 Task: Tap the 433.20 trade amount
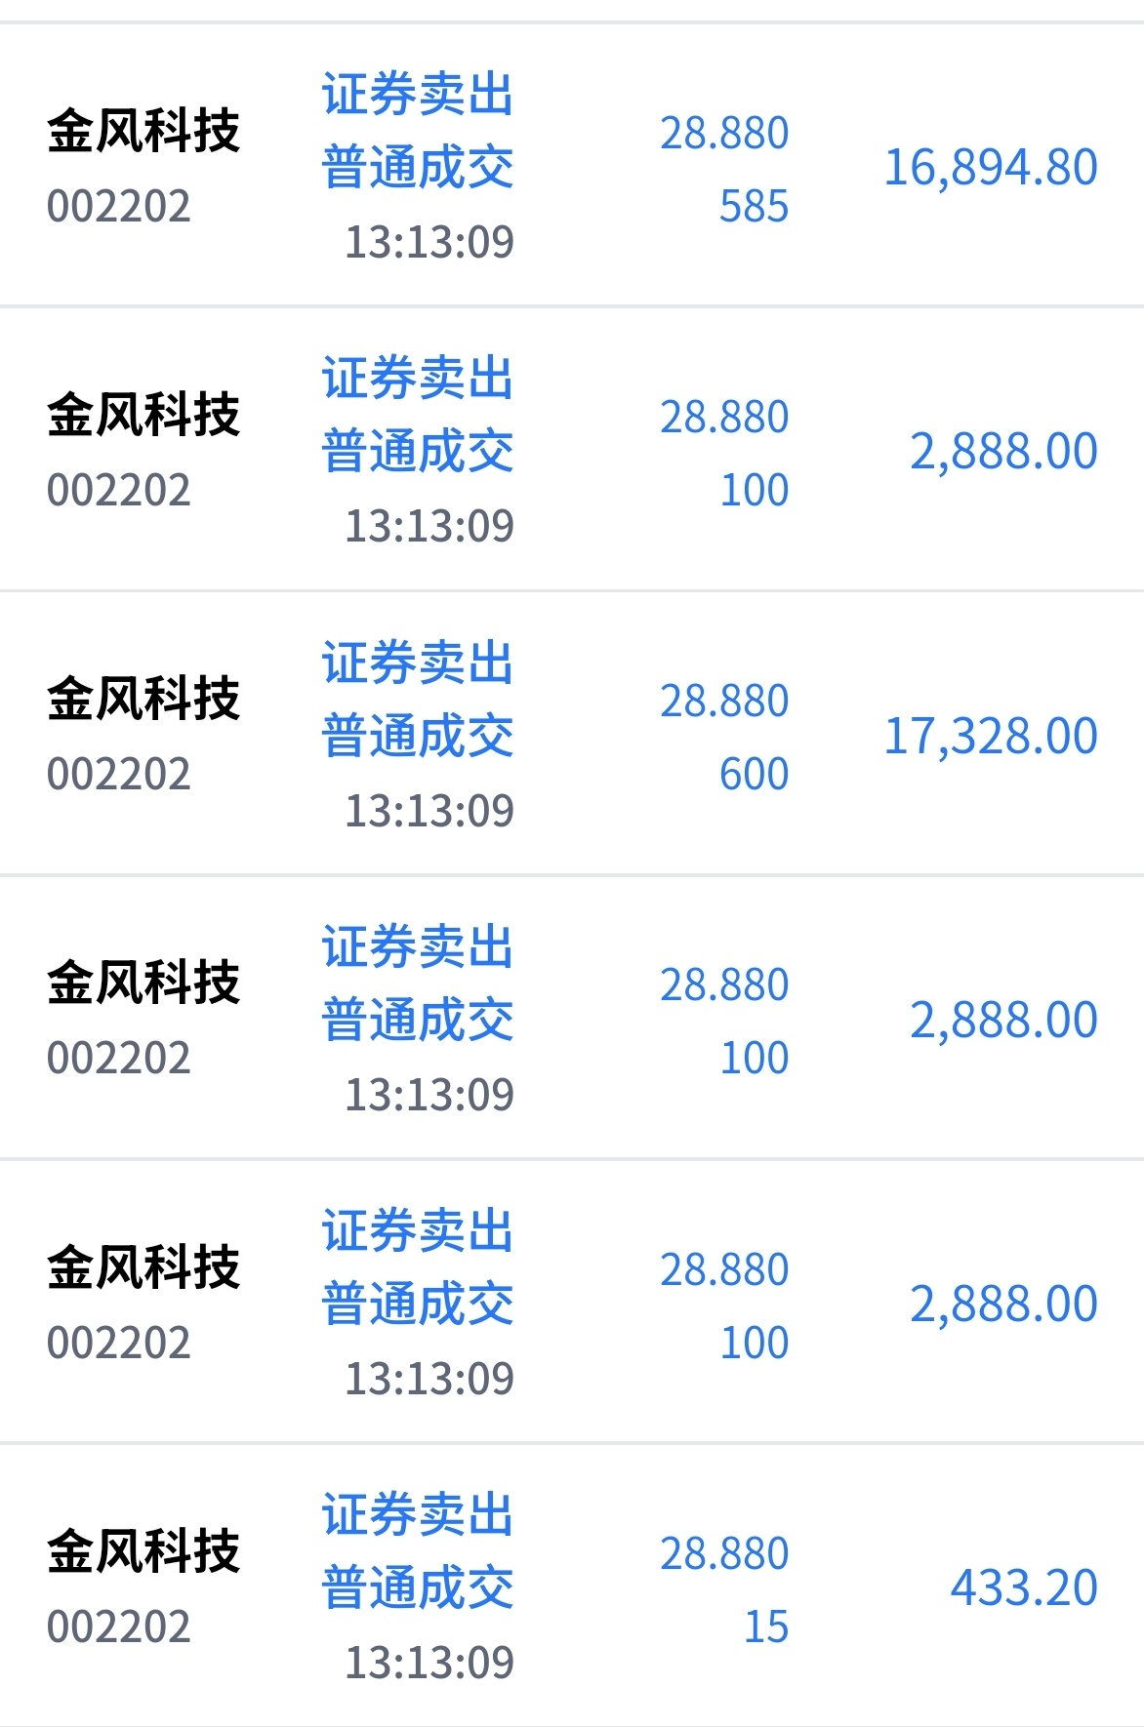(1023, 1587)
